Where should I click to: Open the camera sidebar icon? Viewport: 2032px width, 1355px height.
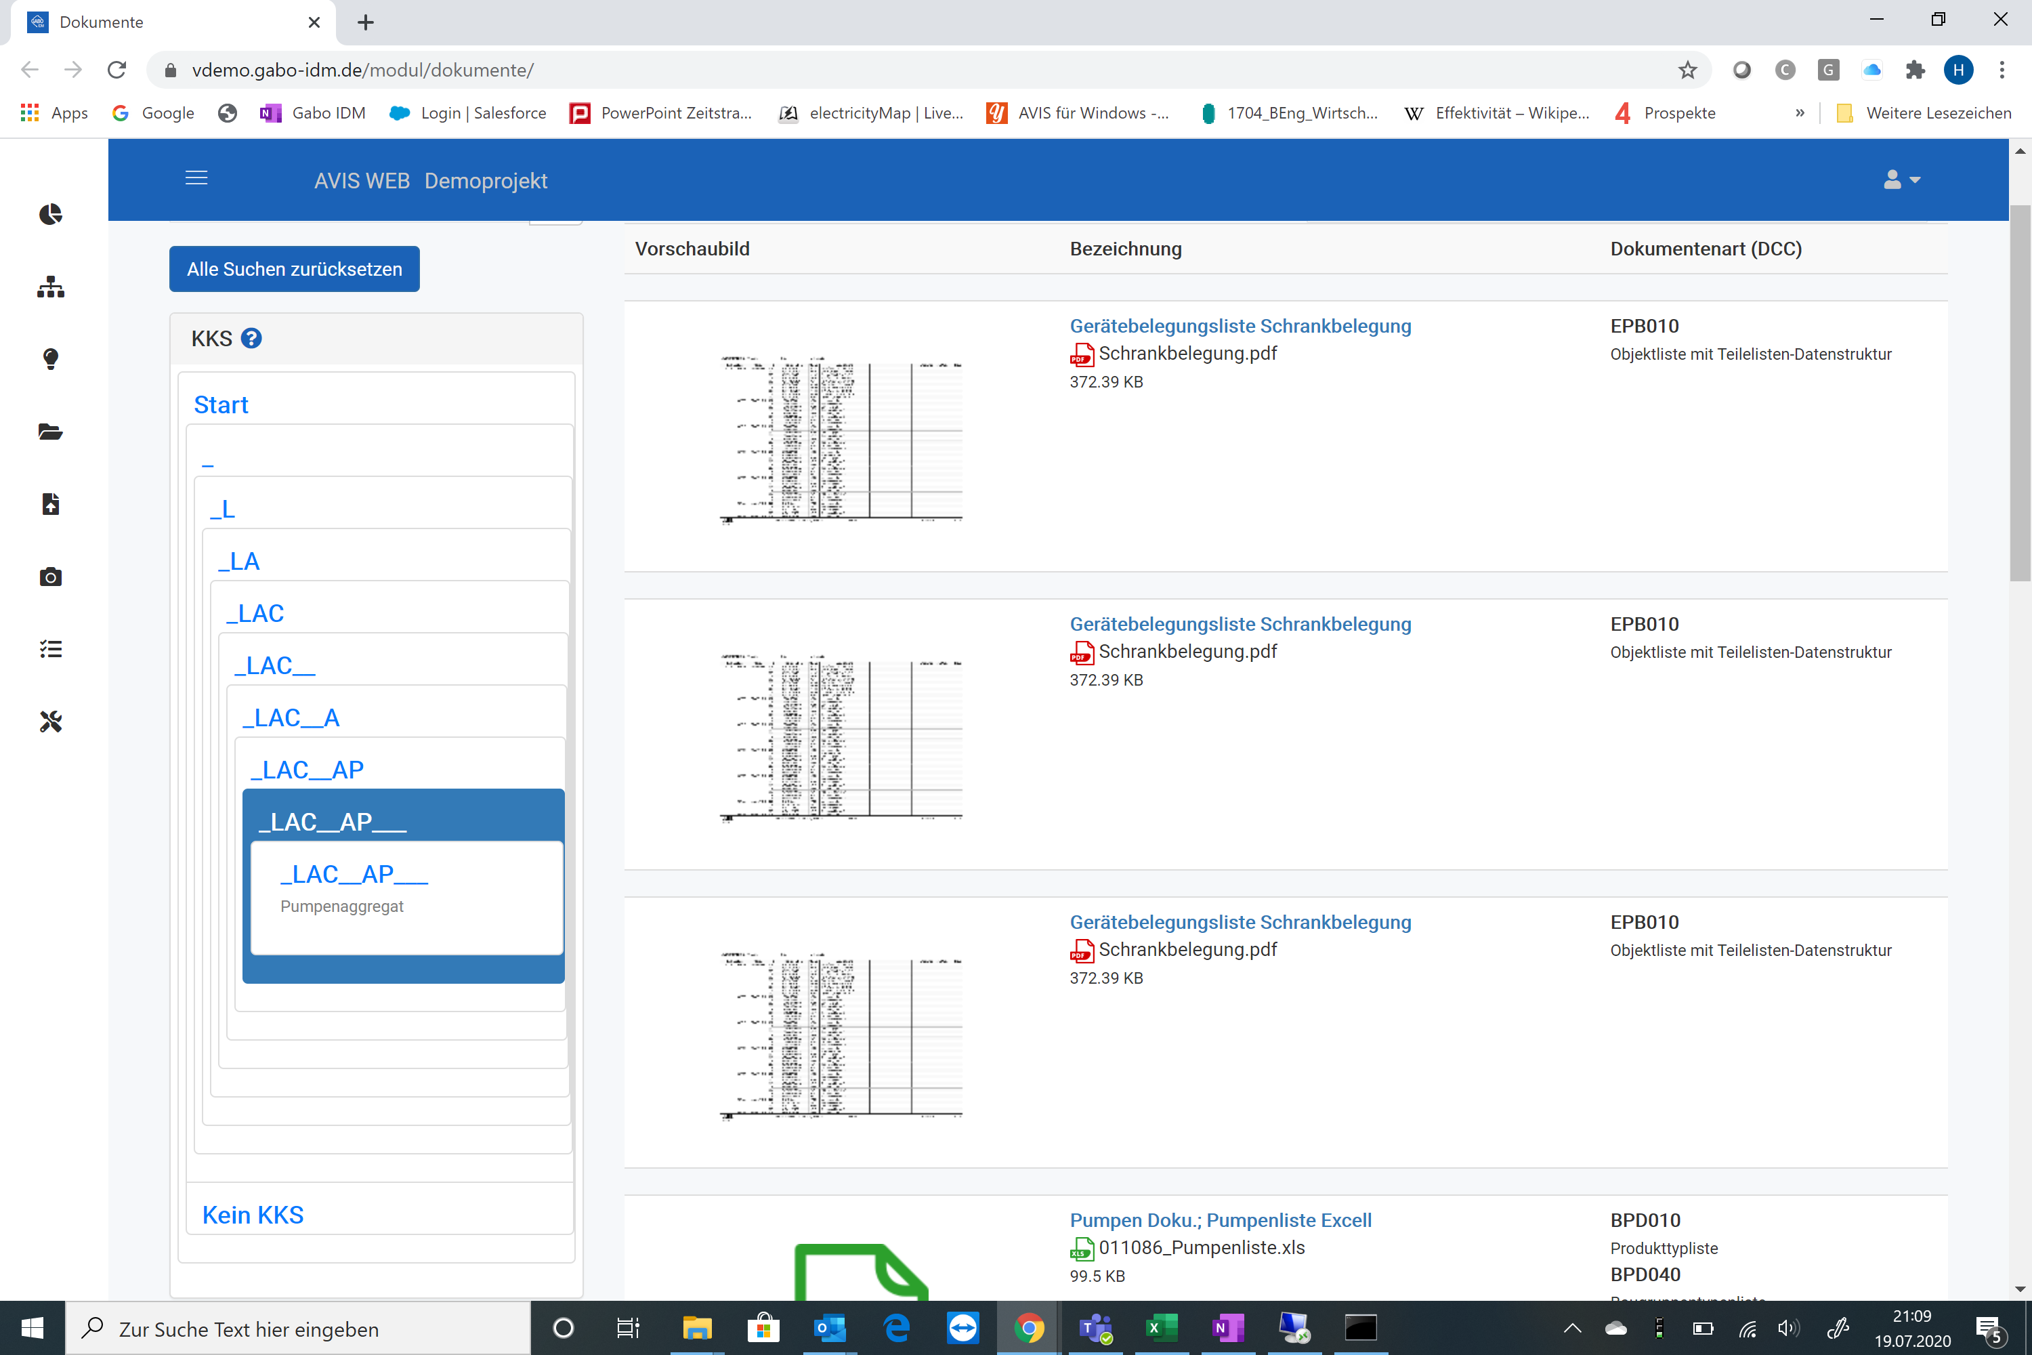51,577
